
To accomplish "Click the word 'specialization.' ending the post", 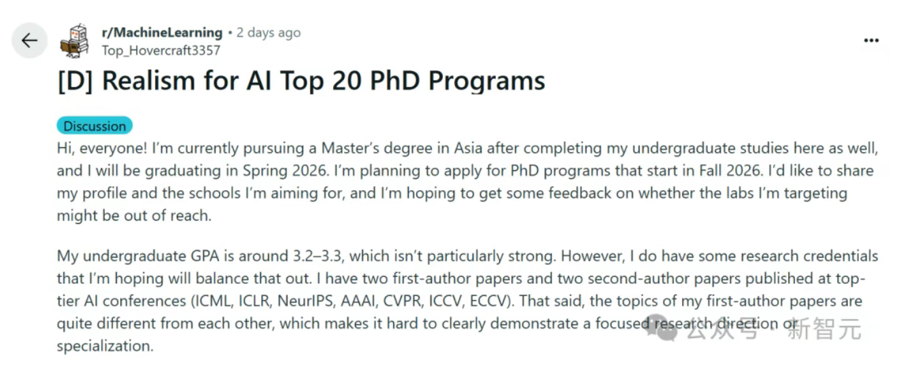I will click(x=105, y=346).
